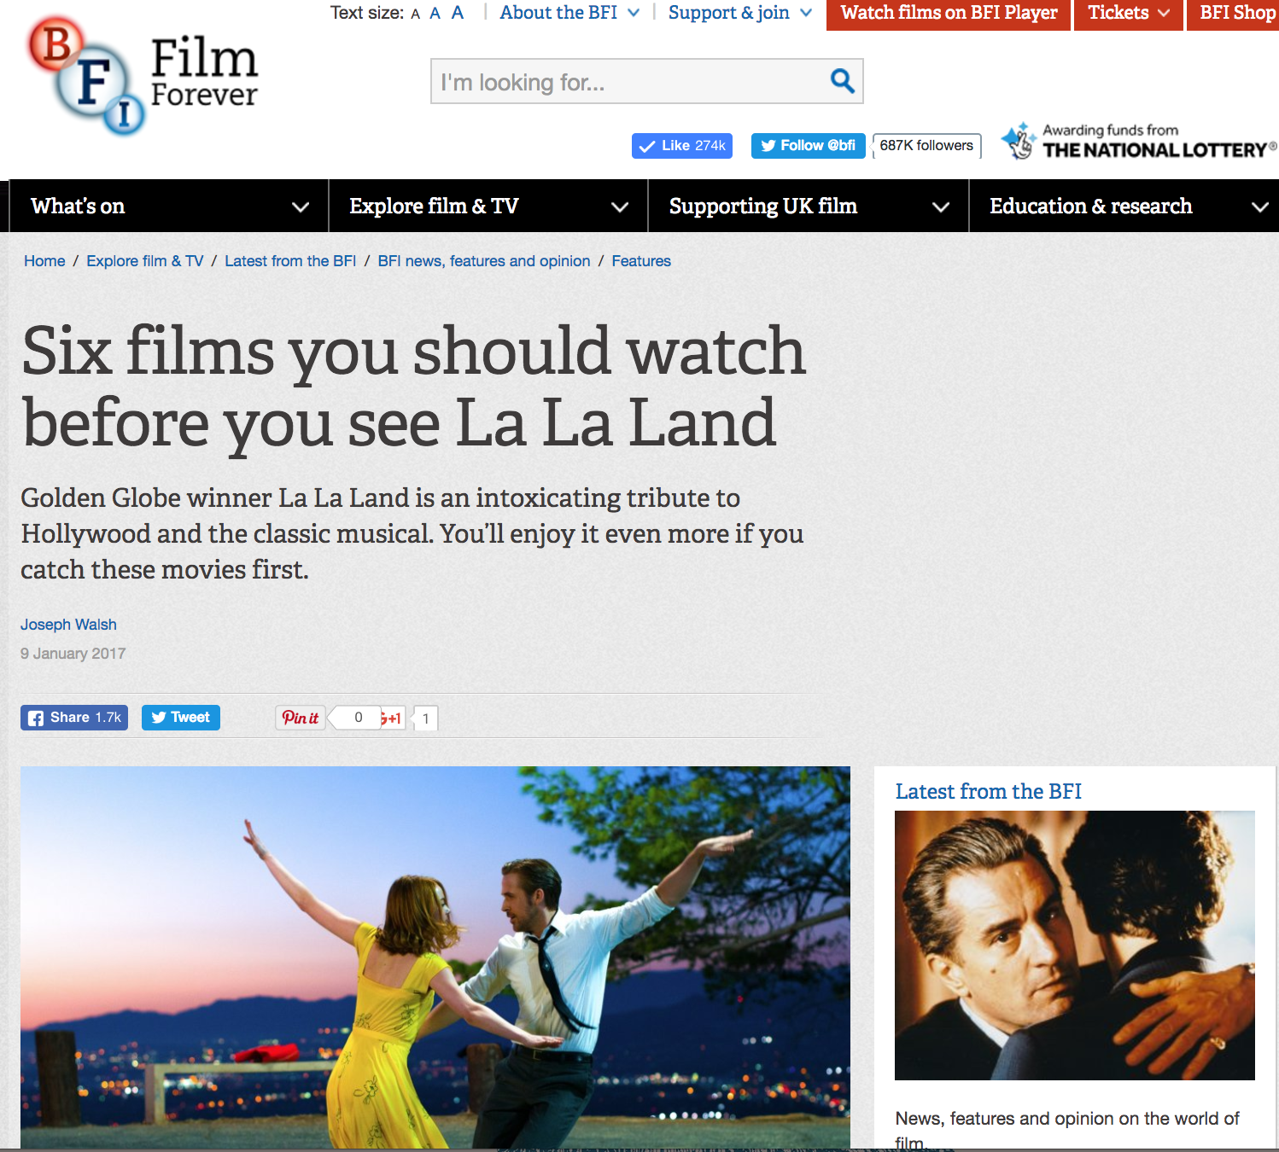Image resolution: width=1279 pixels, height=1152 pixels.
Task: Open the 687K followers count bubble
Action: click(x=926, y=146)
